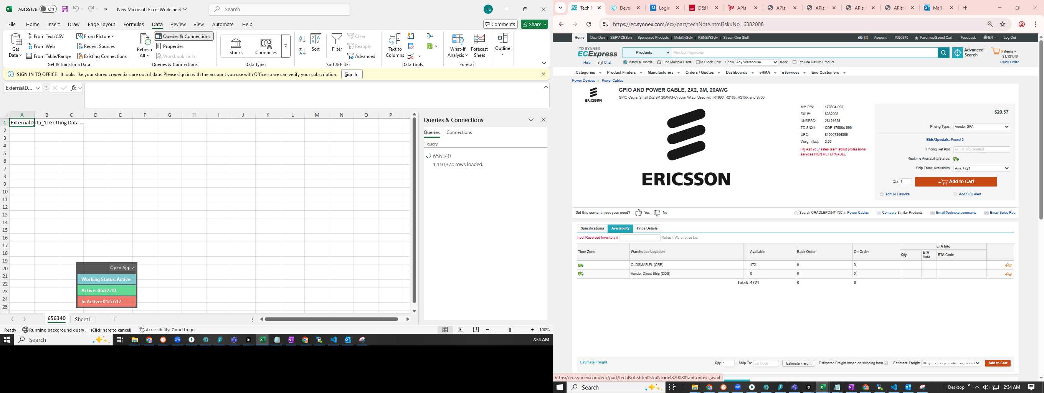Select Match all words radio button
1044x393 pixels.
[625, 63]
